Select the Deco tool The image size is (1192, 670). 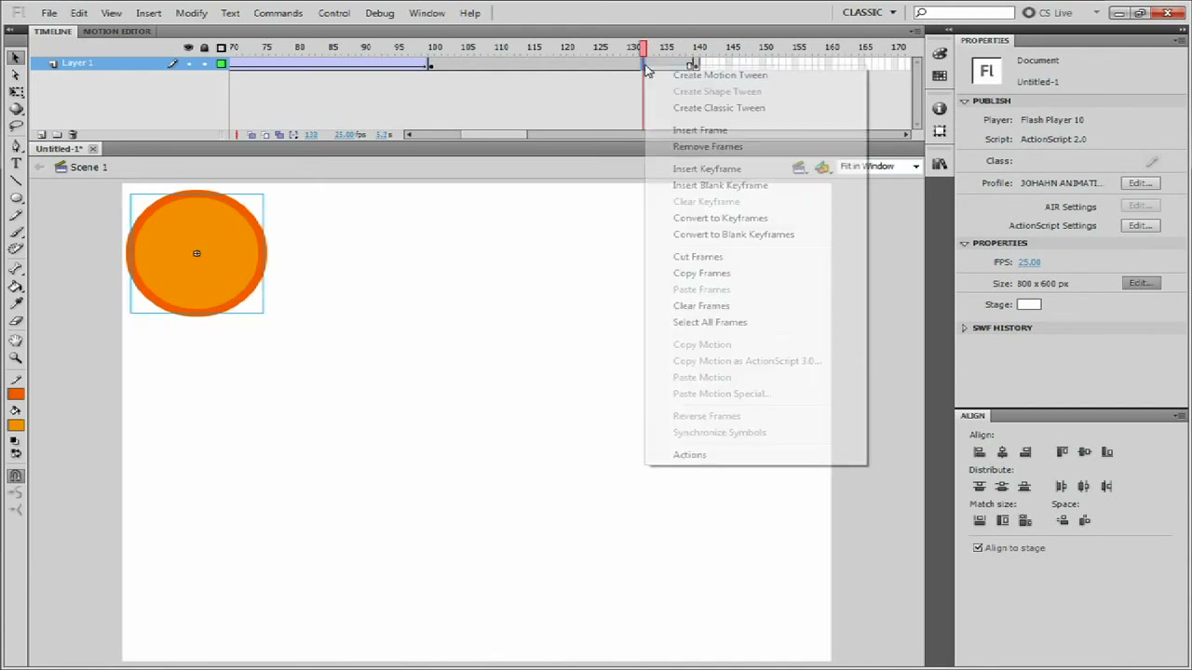(16, 249)
